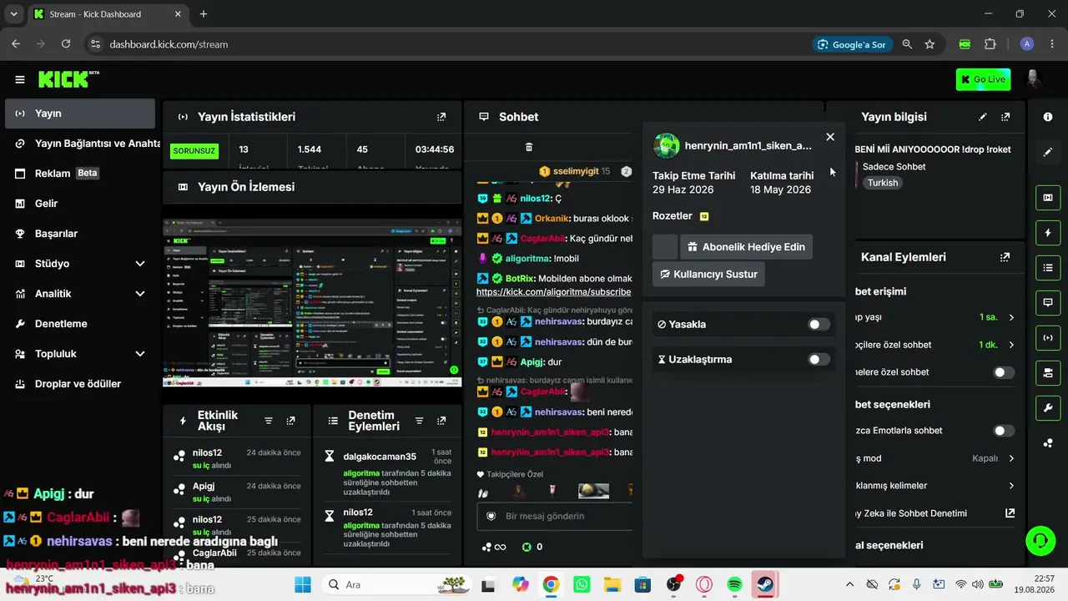Open Başarılar in the sidebar
Screen dimensions: 1068x601
tap(80, 234)
